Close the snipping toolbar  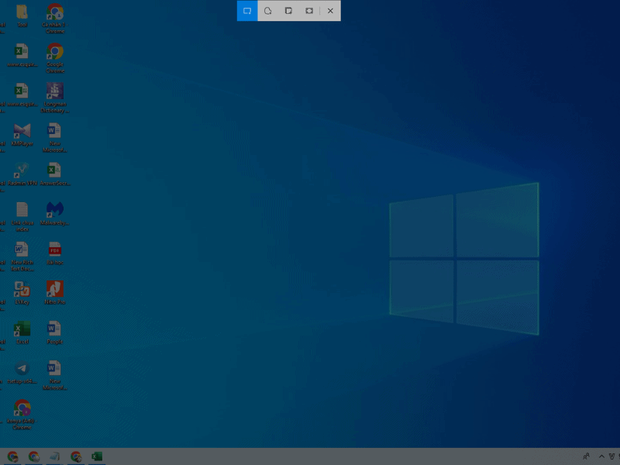[330, 11]
